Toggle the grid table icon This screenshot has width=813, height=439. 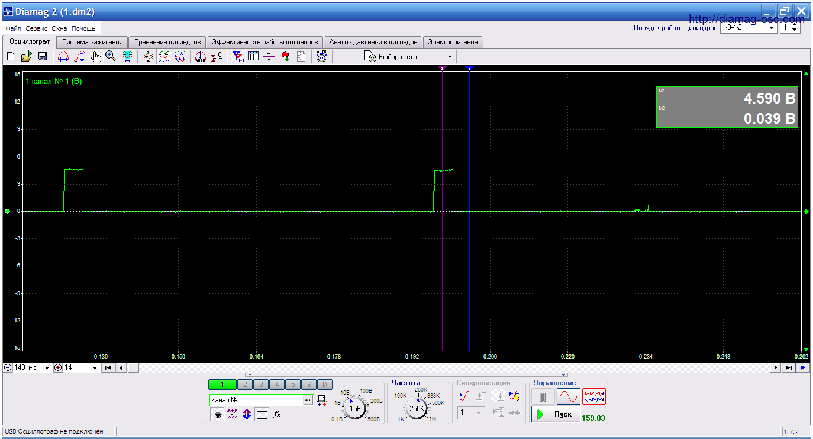[253, 57]
